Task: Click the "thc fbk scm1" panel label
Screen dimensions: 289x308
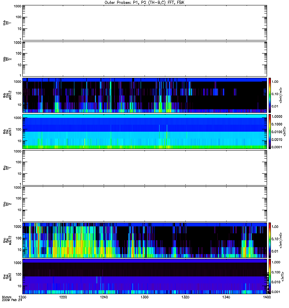Action: click(7, 276)
